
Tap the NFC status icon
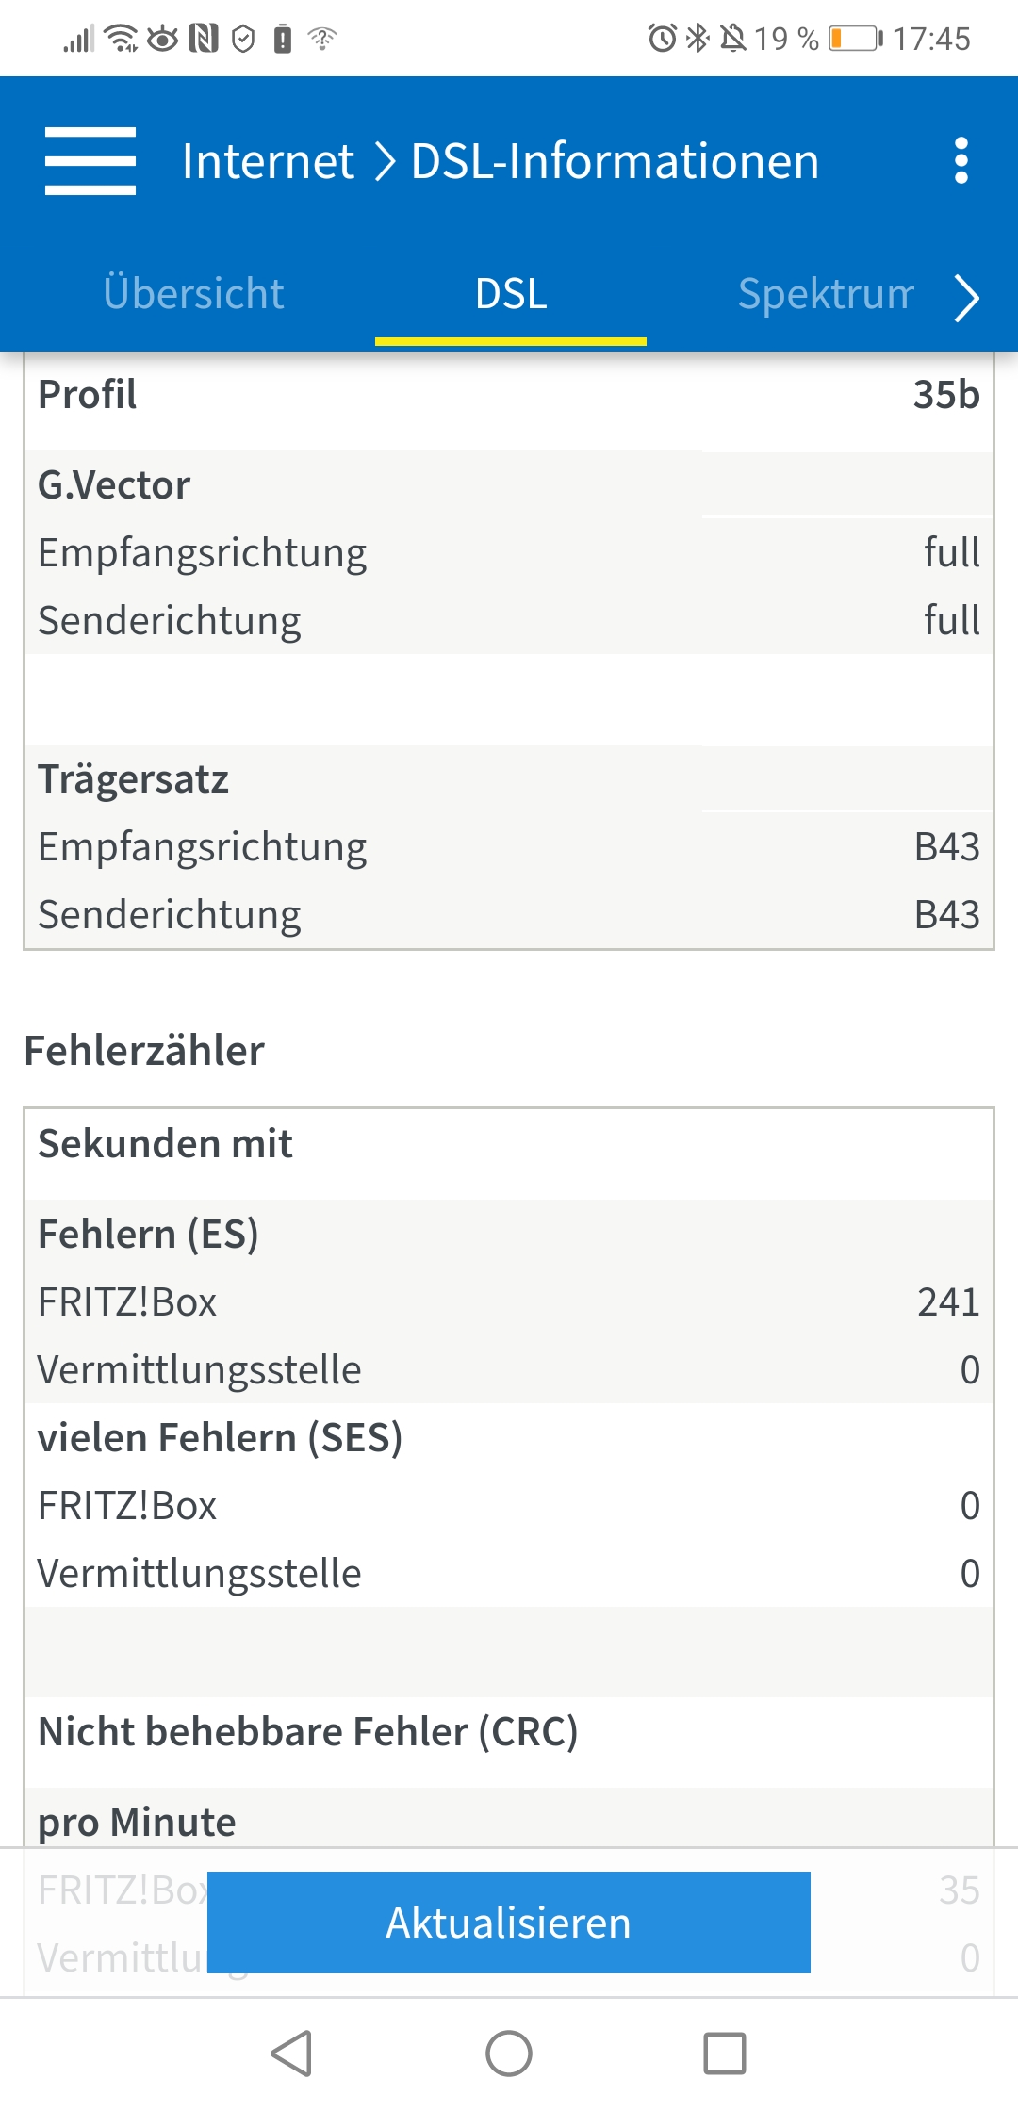coord(204,39)
